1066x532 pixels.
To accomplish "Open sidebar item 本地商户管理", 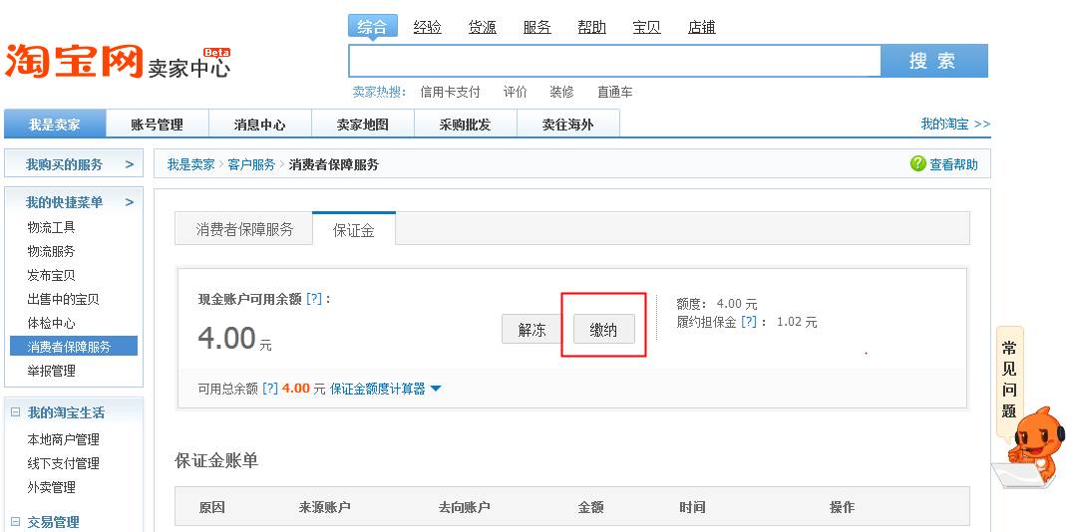I will tap(63, 439).
